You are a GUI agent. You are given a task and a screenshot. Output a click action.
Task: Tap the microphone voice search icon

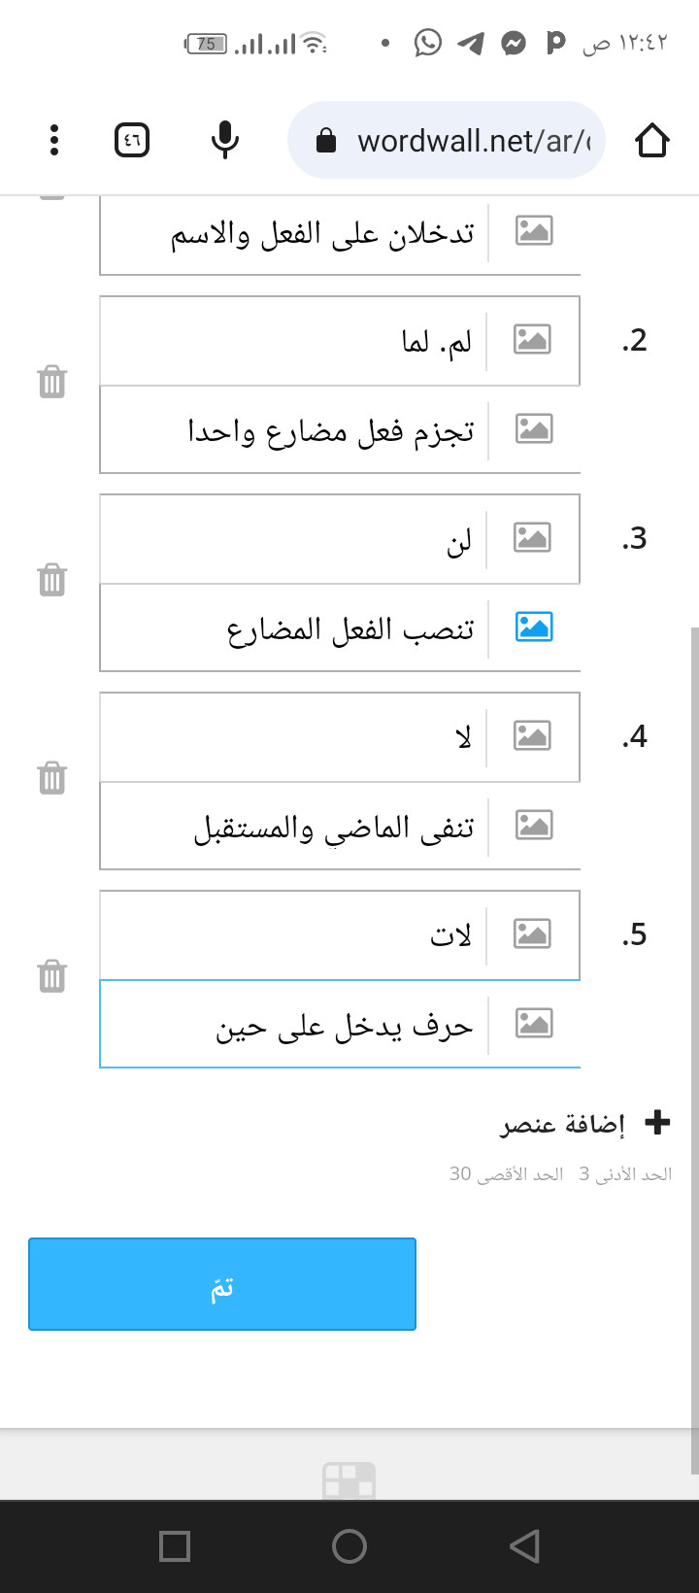click(224, 141)
